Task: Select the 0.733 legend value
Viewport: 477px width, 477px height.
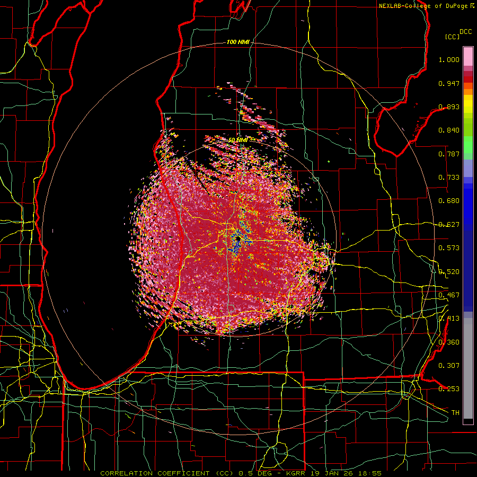Action: pyautogui.click(x=449, y=177)
